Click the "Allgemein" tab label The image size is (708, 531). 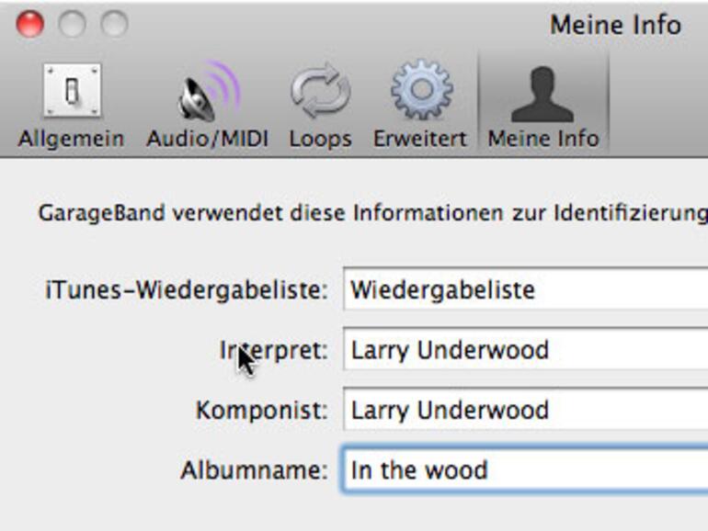click(x=71, y=139)
